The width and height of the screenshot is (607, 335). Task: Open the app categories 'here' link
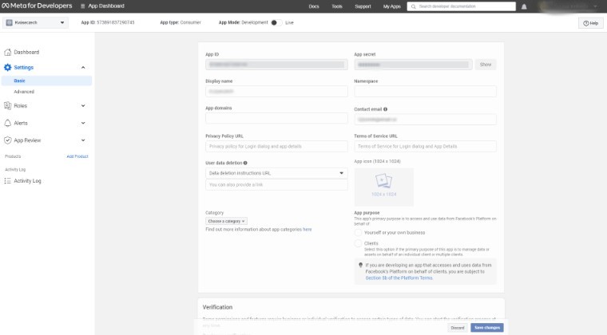[x=307, y=230]
